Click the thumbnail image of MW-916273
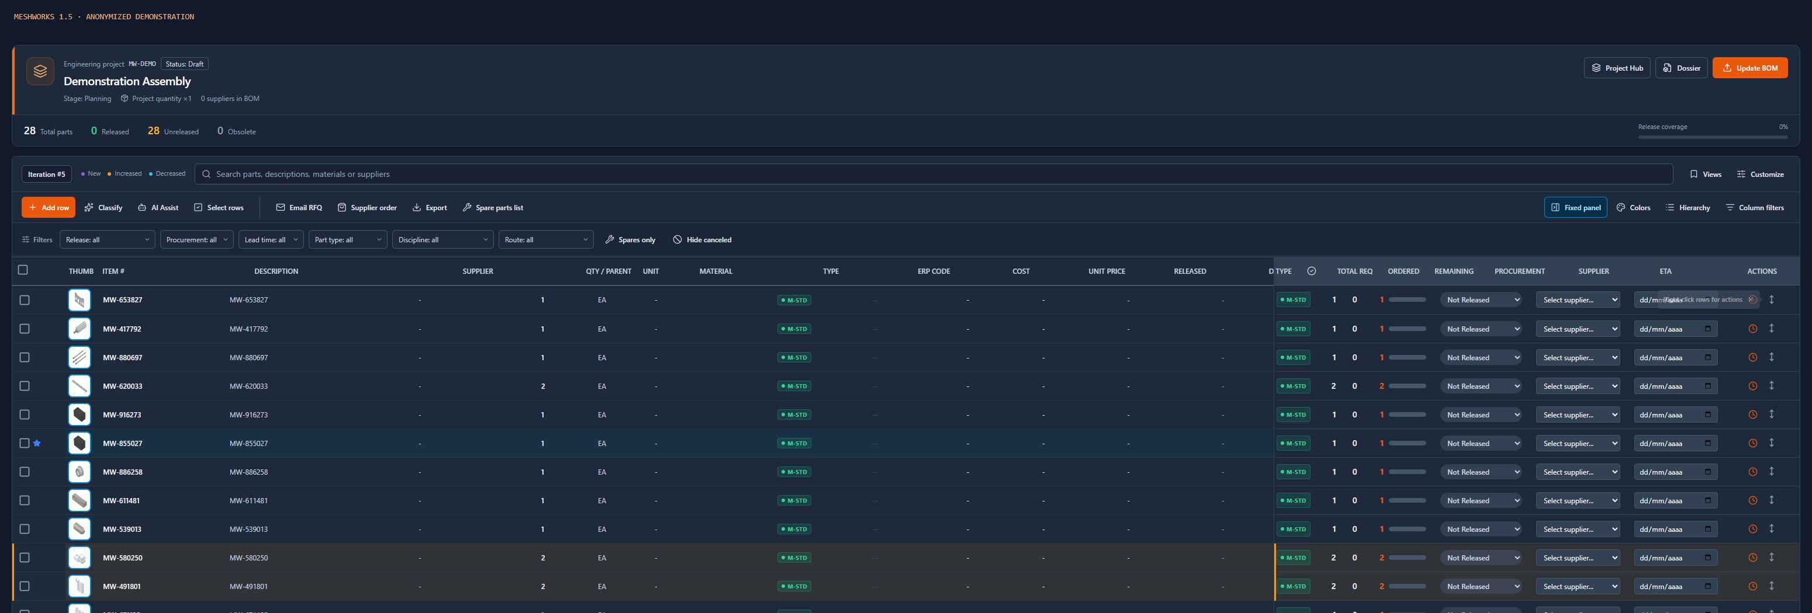The height and width of the screenshot is (613, 1812). (x=79, y=415)
